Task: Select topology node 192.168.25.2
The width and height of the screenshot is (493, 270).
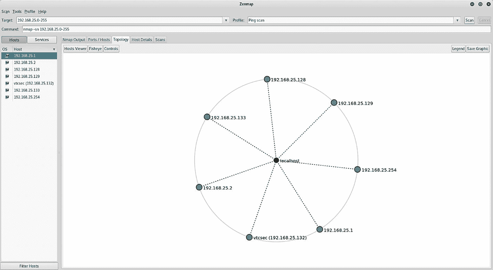Action: tap(199, 187)
